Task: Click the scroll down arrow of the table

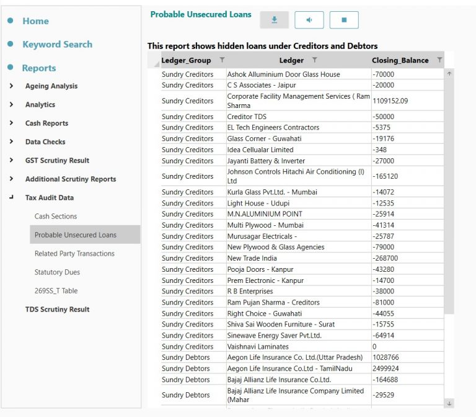Action: (449, 403)
